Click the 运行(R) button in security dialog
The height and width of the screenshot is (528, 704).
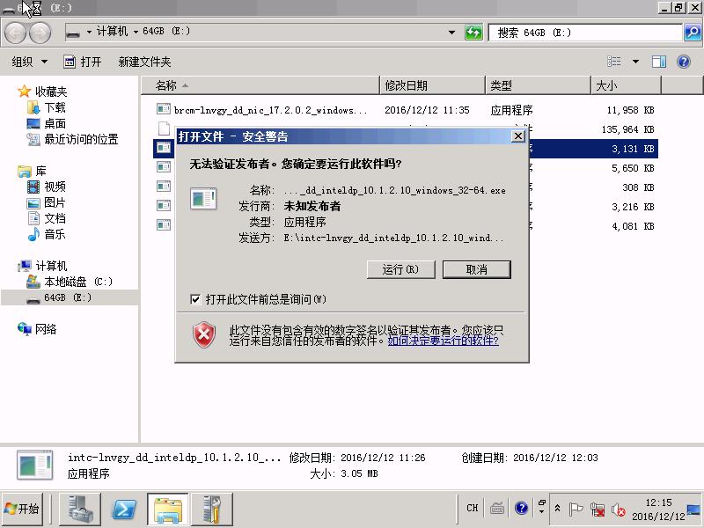pyautogui.click(x=400, y=269)
